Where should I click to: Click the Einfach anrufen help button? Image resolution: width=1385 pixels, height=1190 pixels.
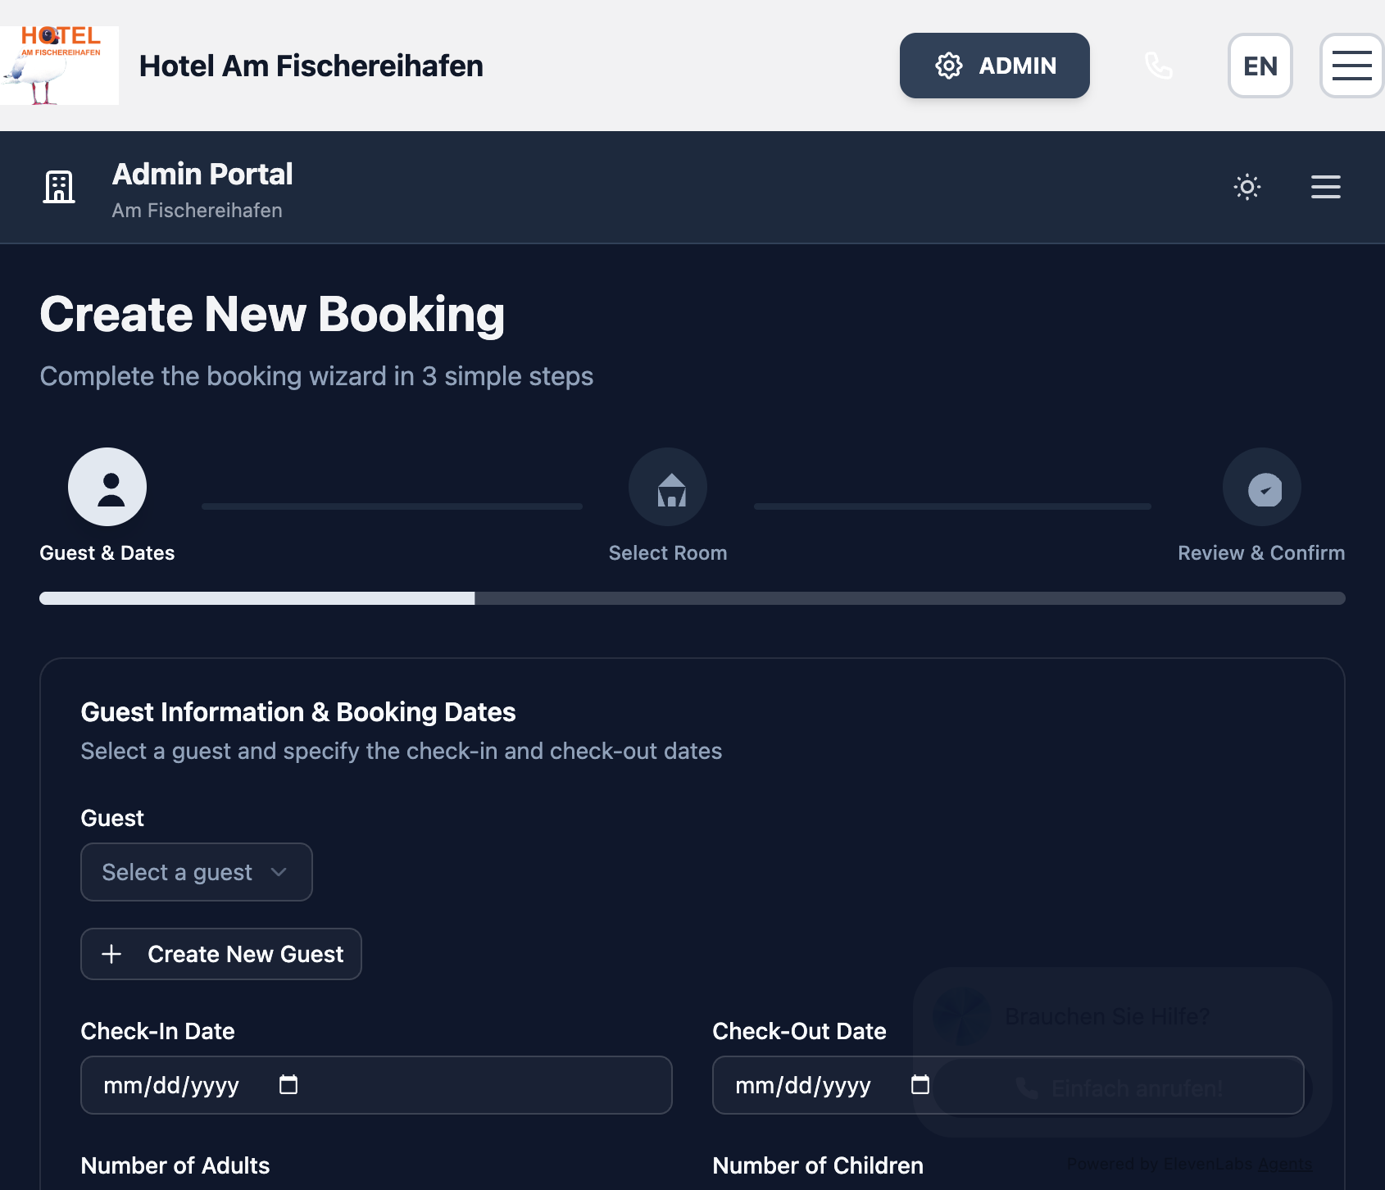[1121, 1087]
